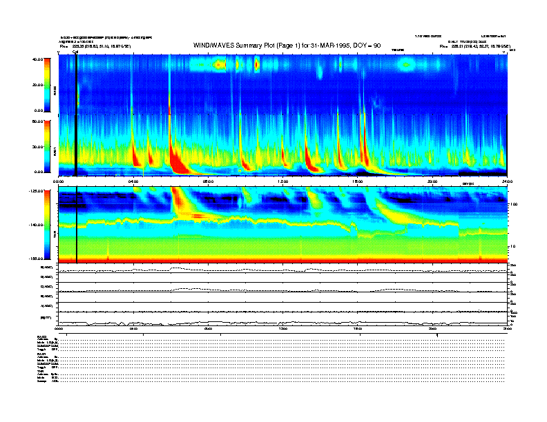The image size is (547, 422).
Task: Click the RAD2 color scale bar
Action: tap(47, 85)
